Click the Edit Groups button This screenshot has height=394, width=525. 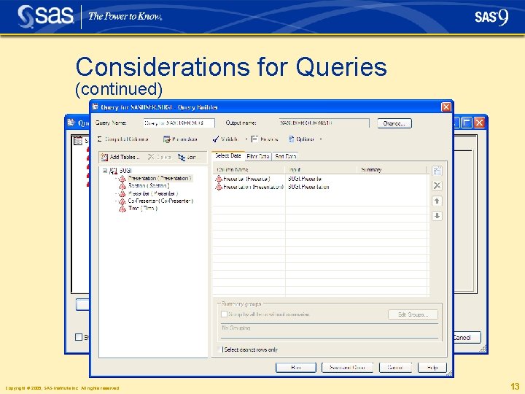[413, 314]
